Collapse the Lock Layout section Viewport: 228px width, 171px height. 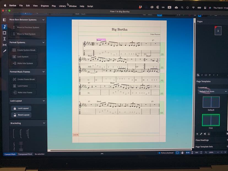tap(44, 101)
